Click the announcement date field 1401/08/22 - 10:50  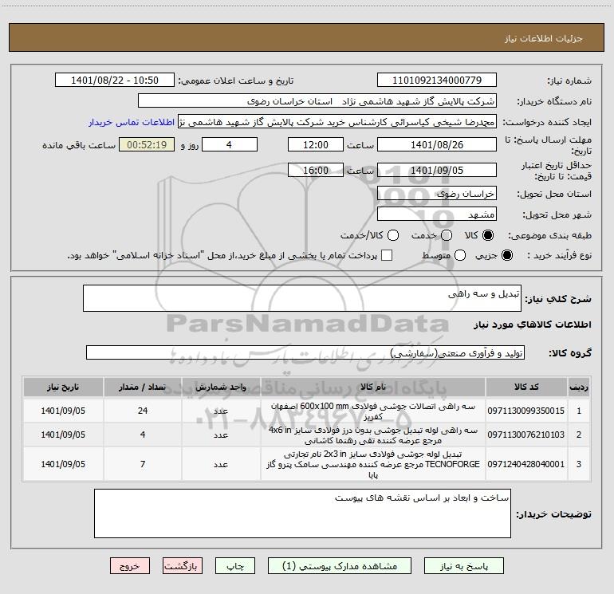coord(115,80)
